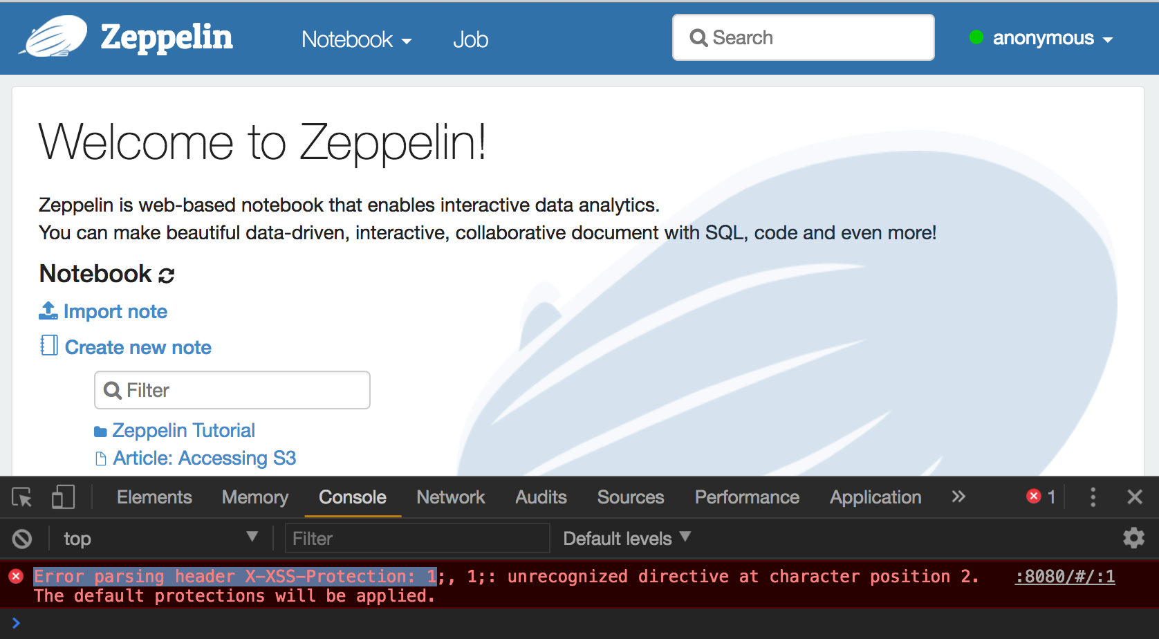The image size is (1159, 639).
Task: Open the Job page from navbar
Action: pos(470,39)
